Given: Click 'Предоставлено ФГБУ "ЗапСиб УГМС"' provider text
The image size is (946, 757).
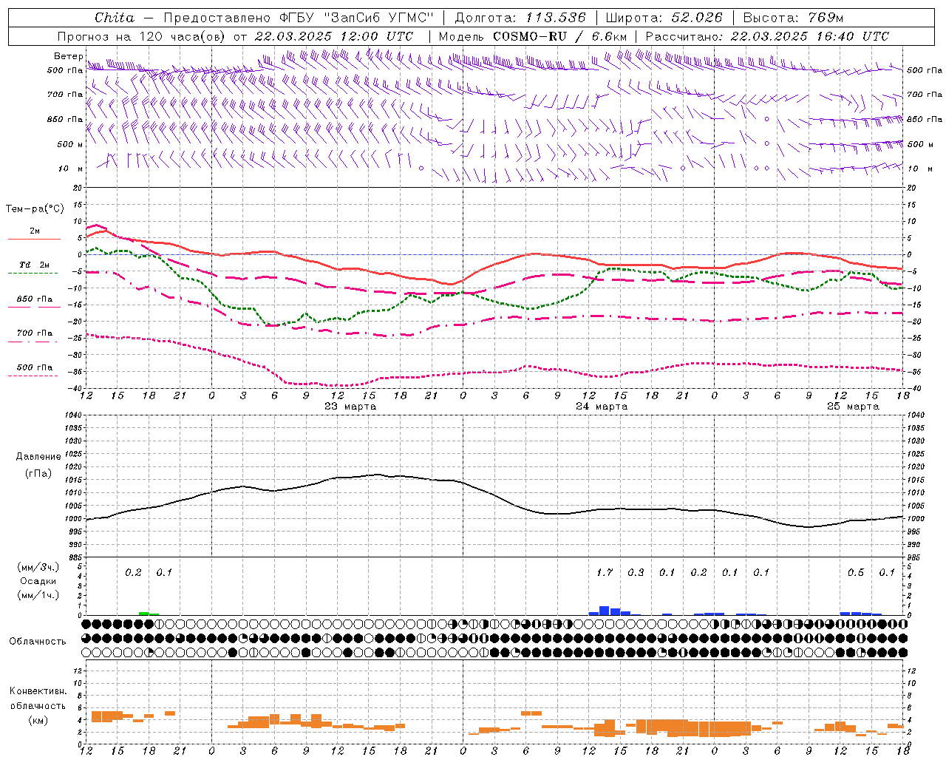Looking at the screenshot, I should tap(298, 18).
